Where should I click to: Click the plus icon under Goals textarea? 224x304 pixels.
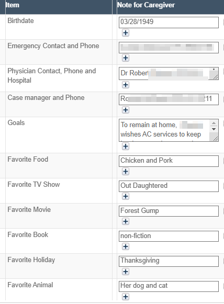pyautogui.click(x=126, y=146)
